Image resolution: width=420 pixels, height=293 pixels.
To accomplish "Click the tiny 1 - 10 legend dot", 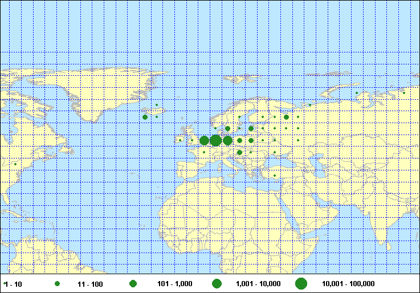I will (5, 283).
